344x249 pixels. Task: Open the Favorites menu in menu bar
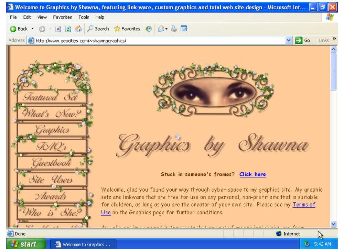pyautogui.click(x=62, y=17)
